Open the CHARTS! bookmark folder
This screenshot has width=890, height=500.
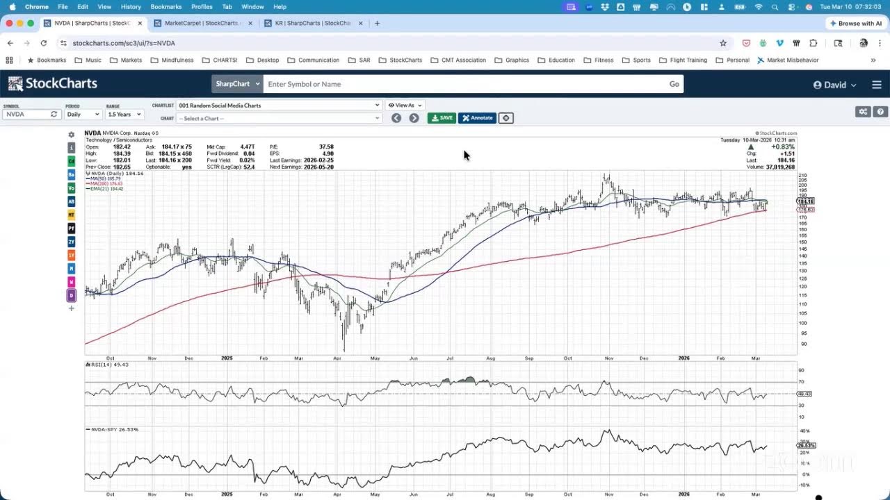[x=220, y=60]
